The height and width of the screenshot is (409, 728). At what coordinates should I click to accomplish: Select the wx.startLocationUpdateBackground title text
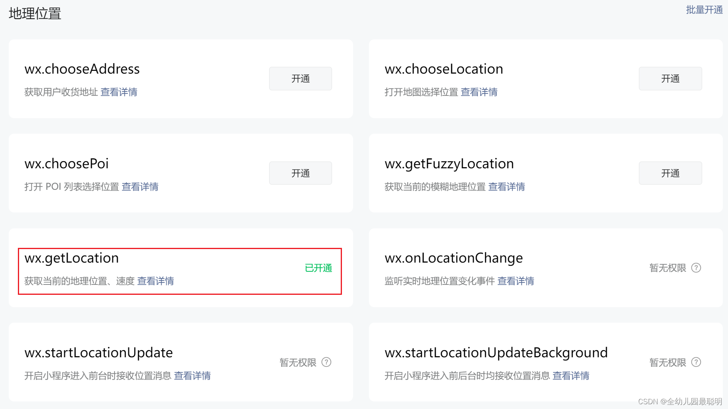pyautogui.click(x=496, y=353)
